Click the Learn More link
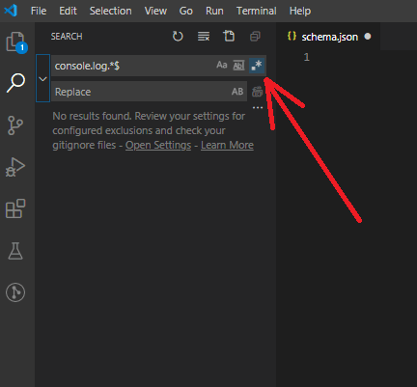This screenshot has width=417, height=387. 227,145
